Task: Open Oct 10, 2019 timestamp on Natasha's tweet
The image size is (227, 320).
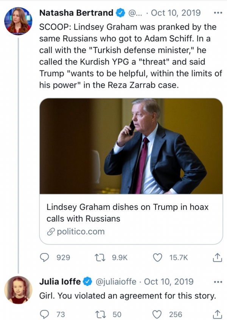Action: pyautogui.click(x=176, y=13)
